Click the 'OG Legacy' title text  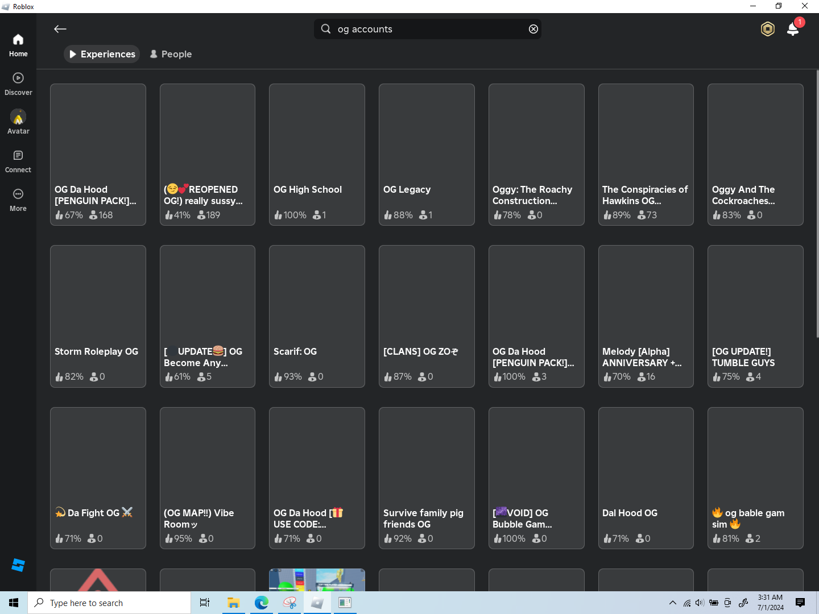point(407,189)
